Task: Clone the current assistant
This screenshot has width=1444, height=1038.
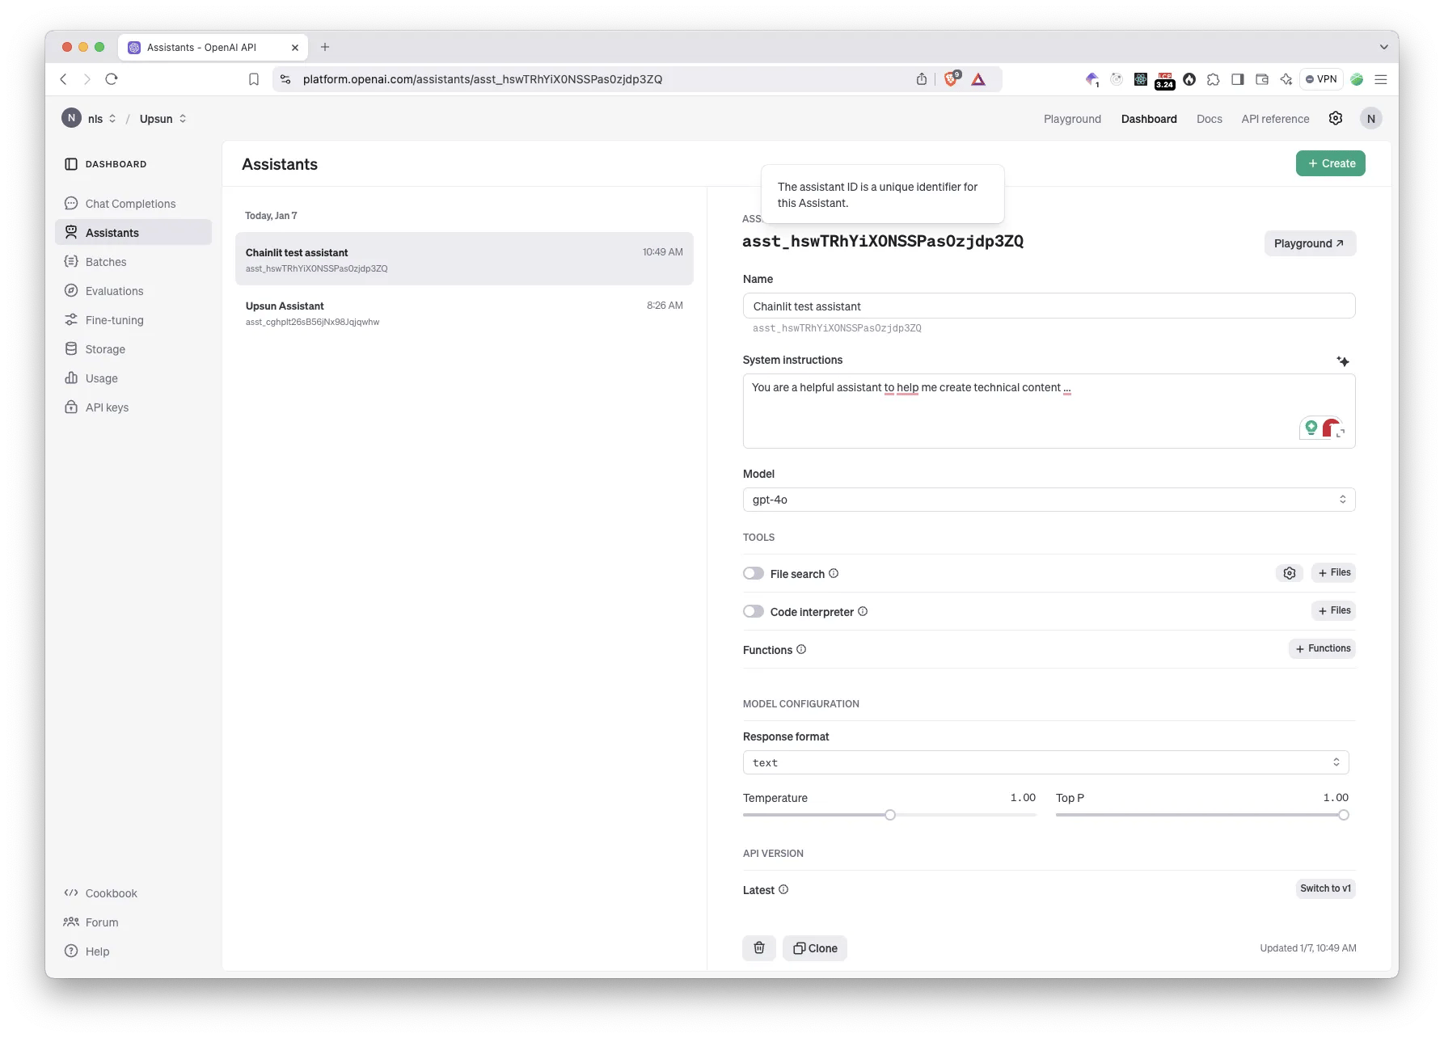Action: (x=815, y=948)
